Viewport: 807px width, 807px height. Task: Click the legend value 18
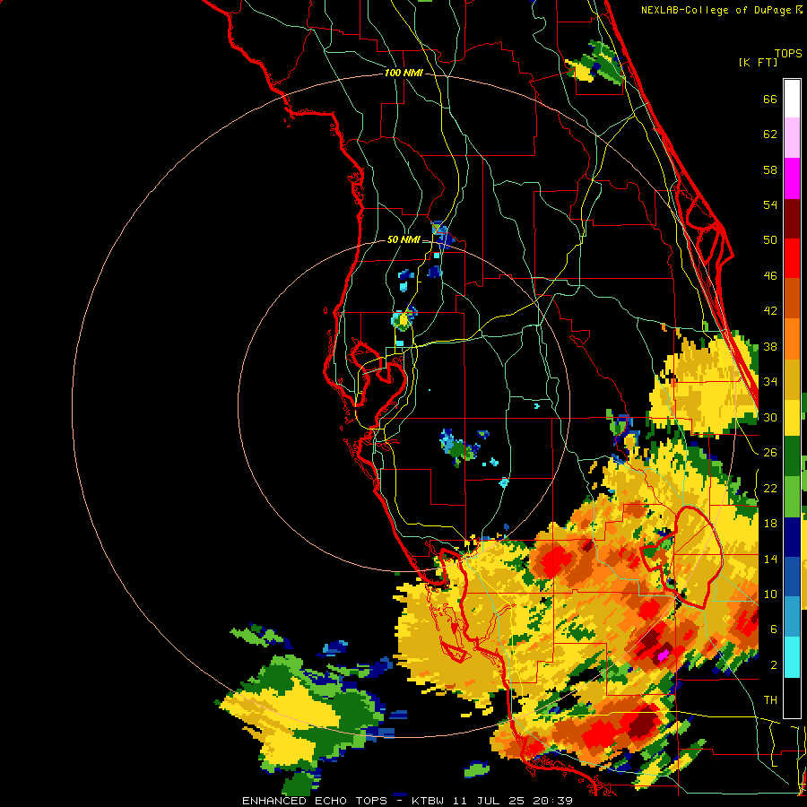[770, 524]
